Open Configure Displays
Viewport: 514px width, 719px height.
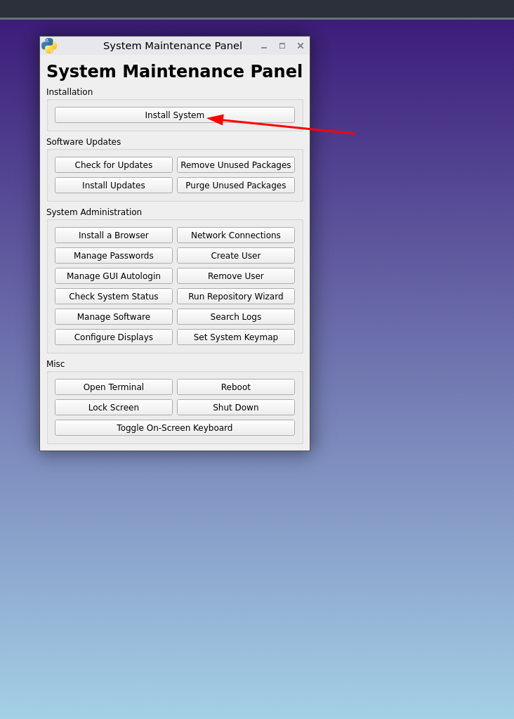pyautogui.click(x=114, y=337)
